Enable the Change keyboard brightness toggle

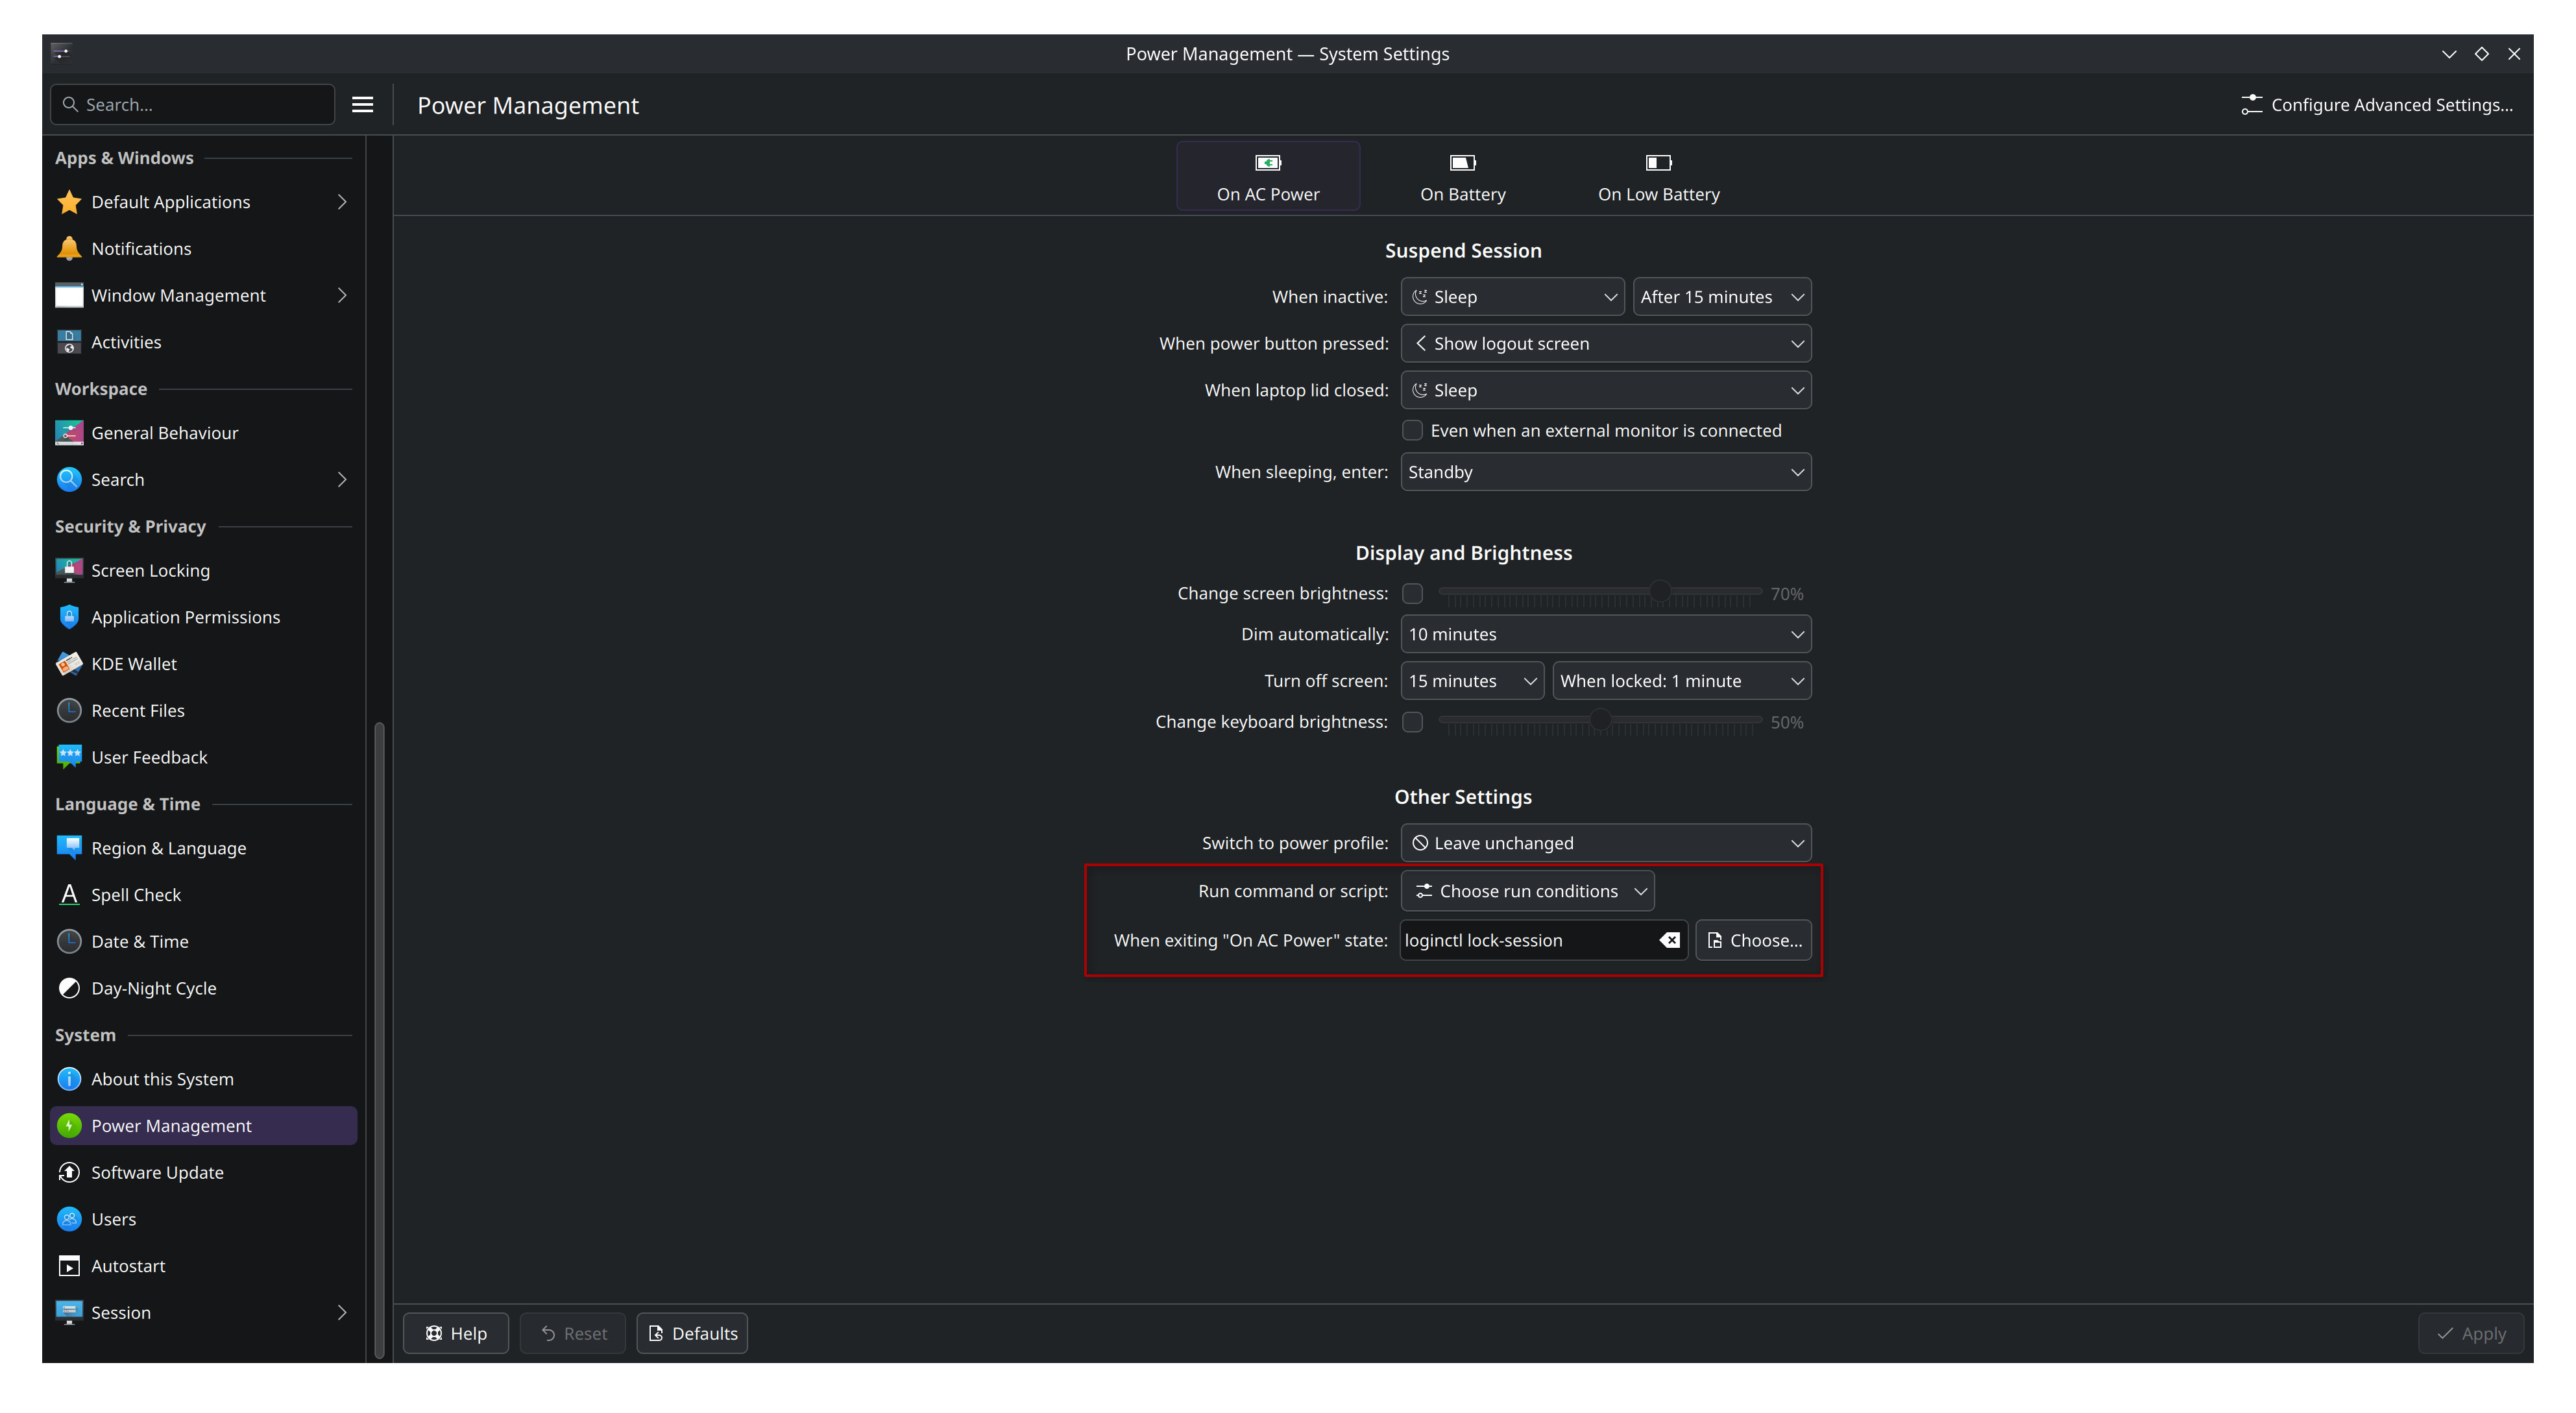tap(1412, 722)
